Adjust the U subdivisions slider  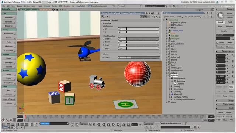138,29
